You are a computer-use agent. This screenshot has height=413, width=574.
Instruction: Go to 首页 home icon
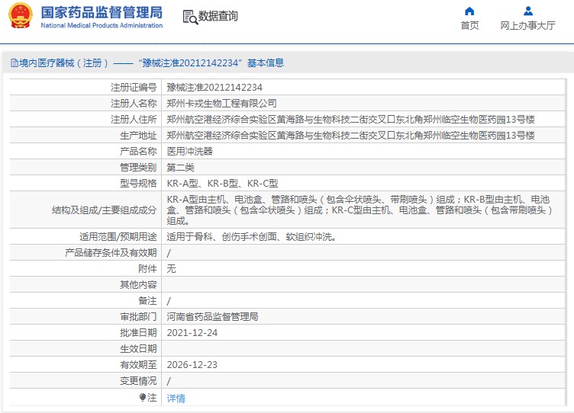469,11
